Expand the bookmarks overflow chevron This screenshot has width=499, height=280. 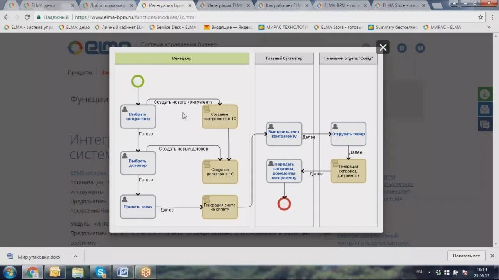pos(489,27)
